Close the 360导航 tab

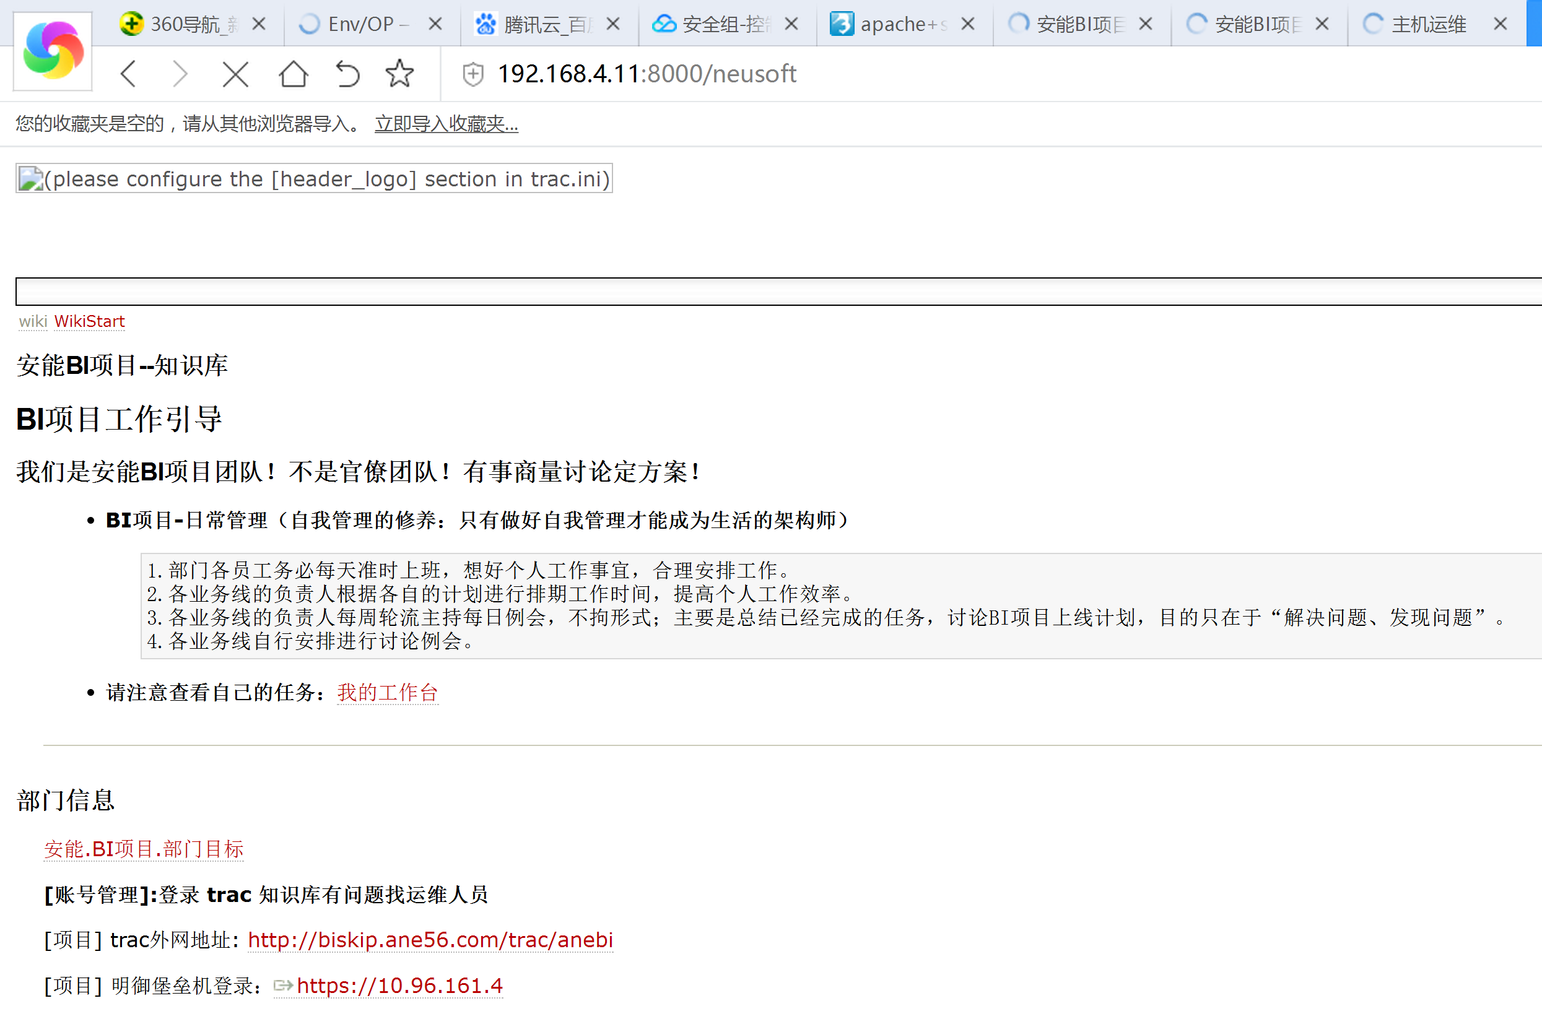pos(259,24)
